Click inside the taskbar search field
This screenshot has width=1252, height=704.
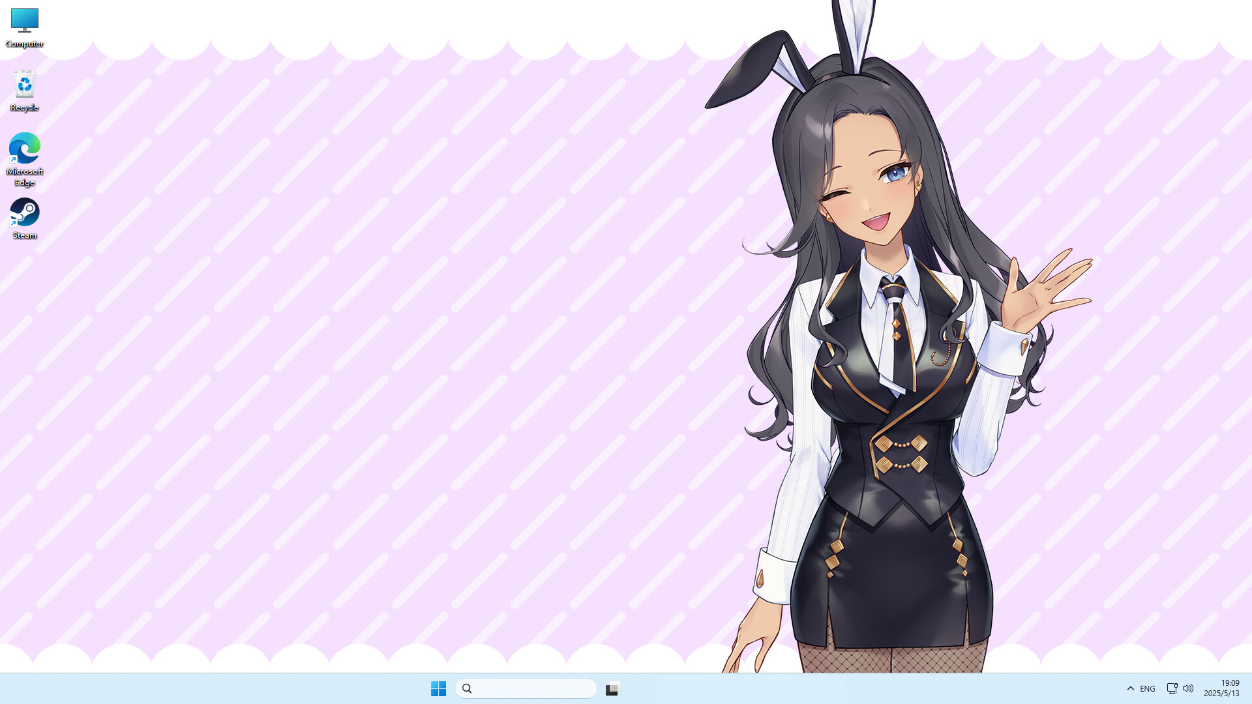535,688
